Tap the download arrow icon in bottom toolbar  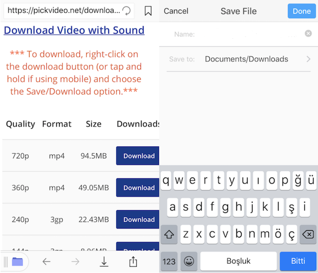tap(104, 261)
